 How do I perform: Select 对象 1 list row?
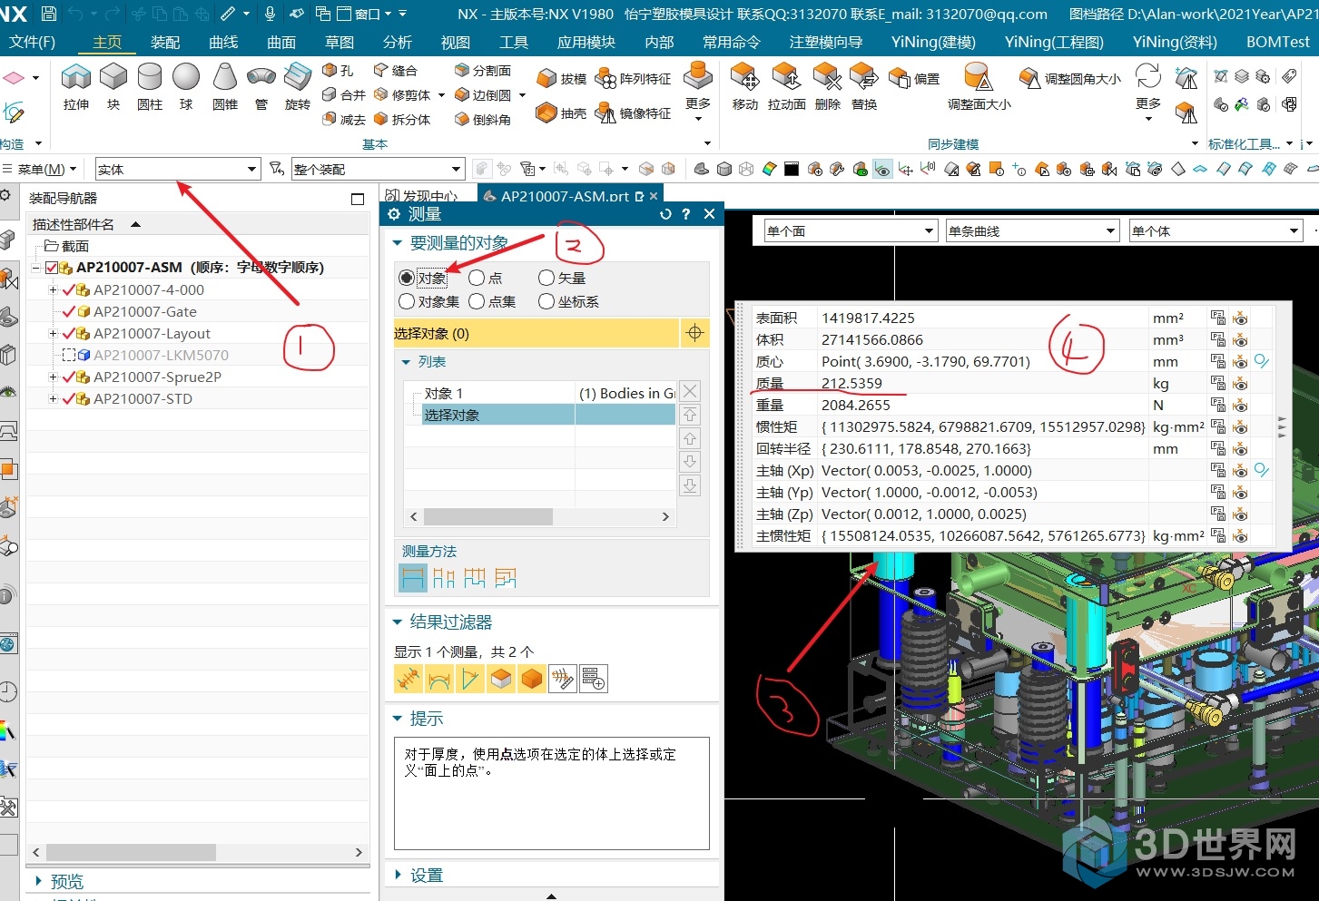point(539,393)
